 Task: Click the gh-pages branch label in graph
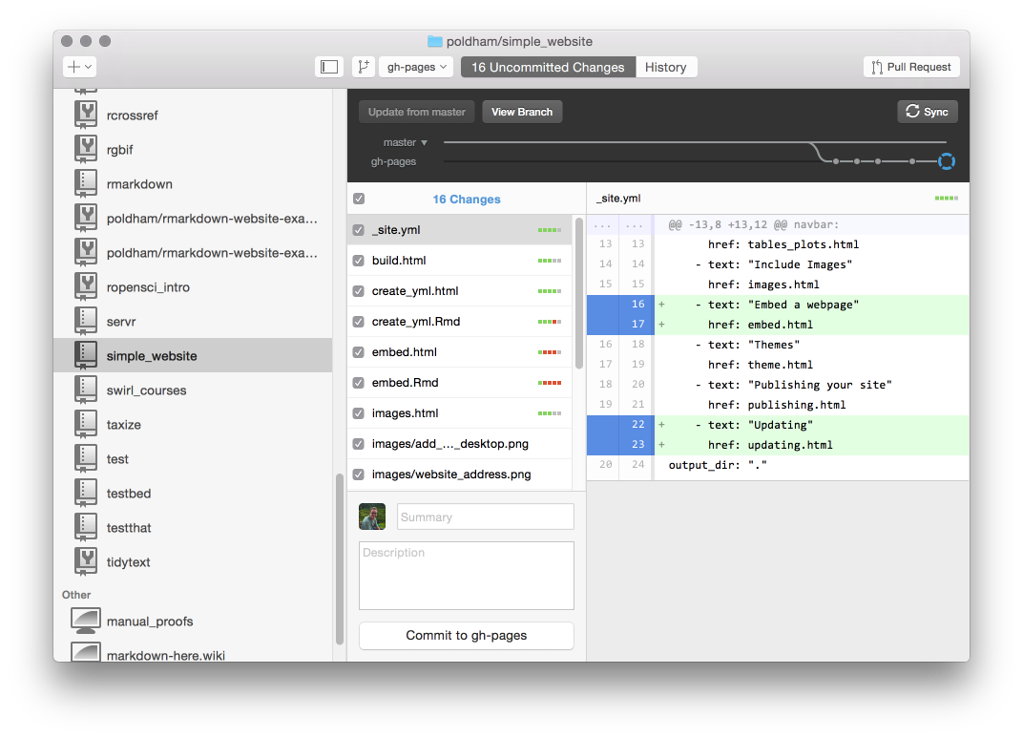393,161
